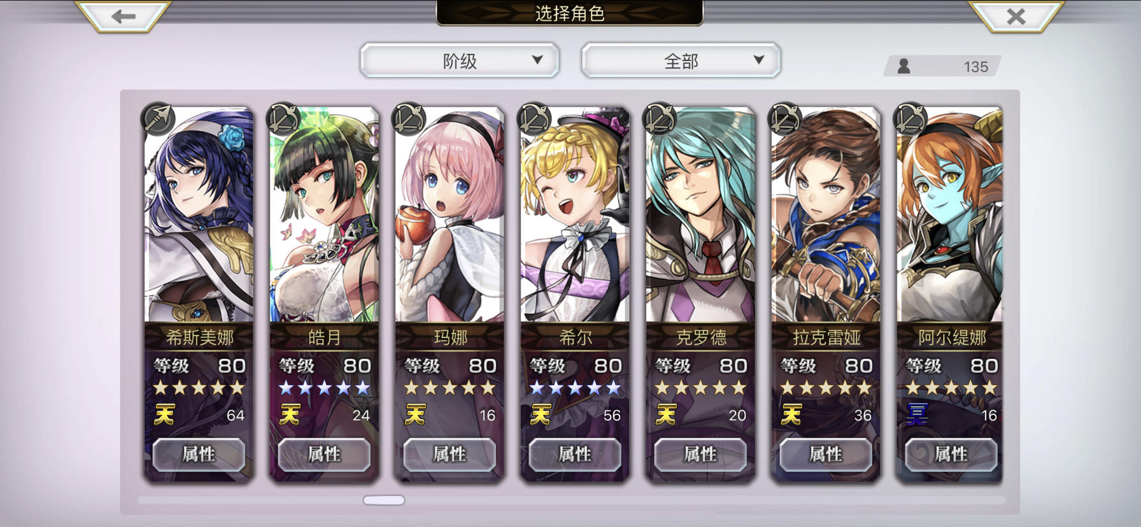The width and height of the screenshot is (1141, 527).
Task: Open the 阶级 sort dropdown
Action: pyautogui.click(x=460, y=60)
